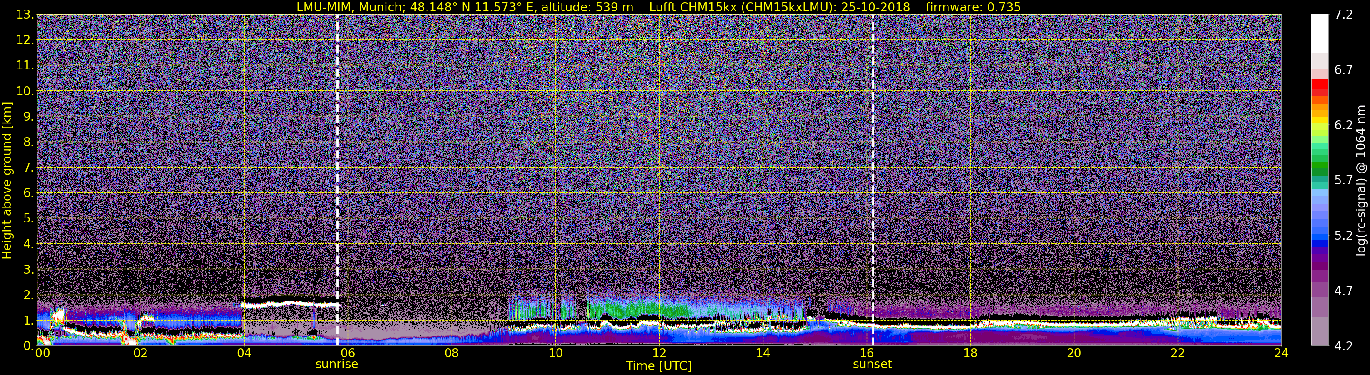The width and height of the screenshot is (1370, 375).
Task: Click the '13.' height tick label
Action: [x=25, y=15]
